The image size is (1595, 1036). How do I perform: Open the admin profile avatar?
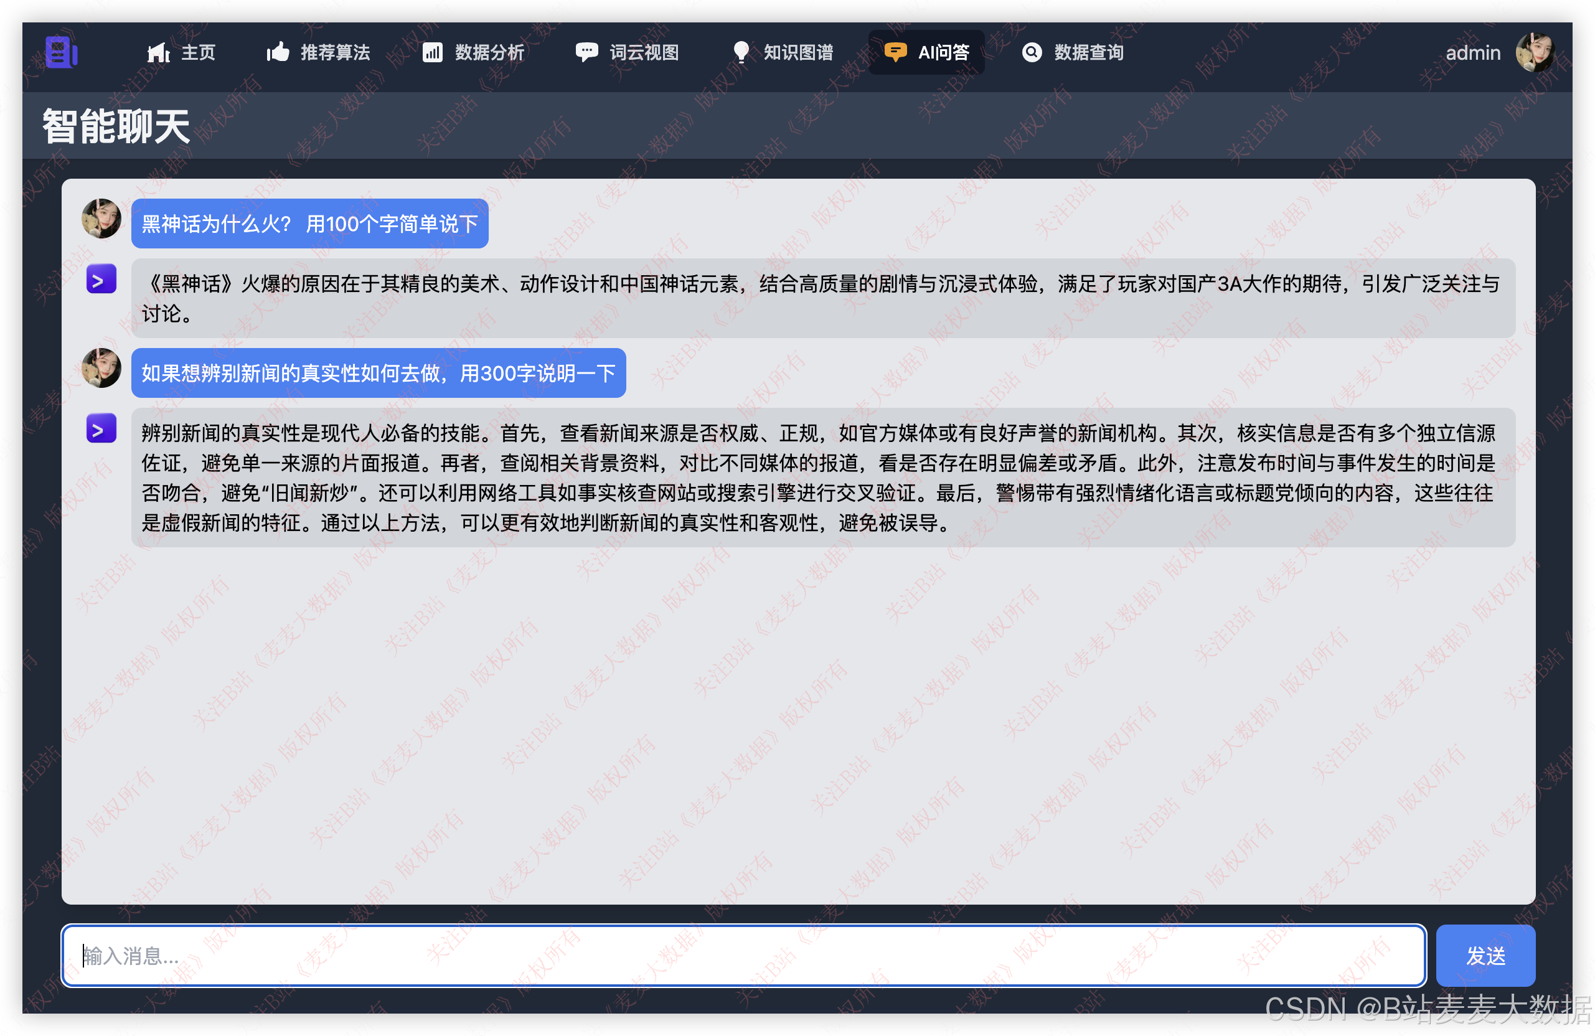pos(1537,52)
